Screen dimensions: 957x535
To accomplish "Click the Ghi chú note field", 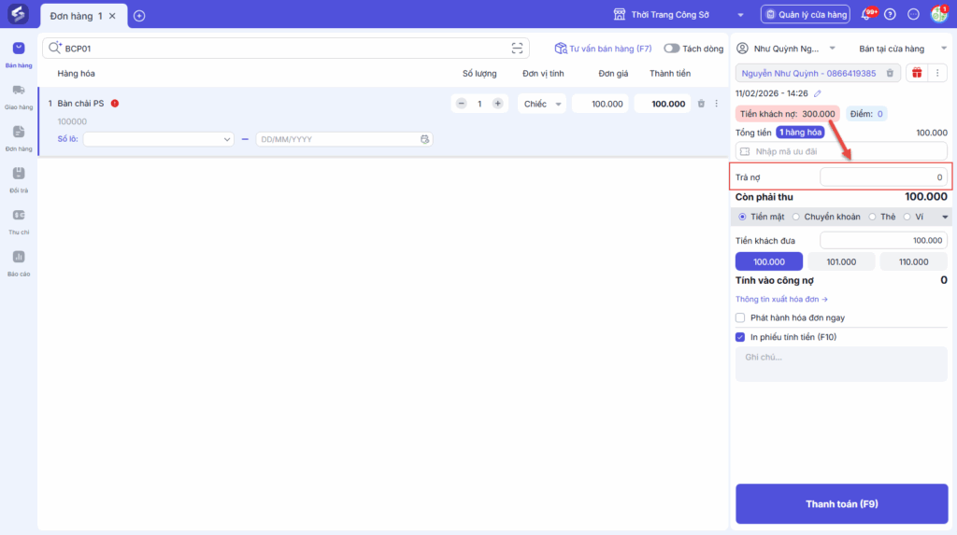I will (x=842, y=364).
